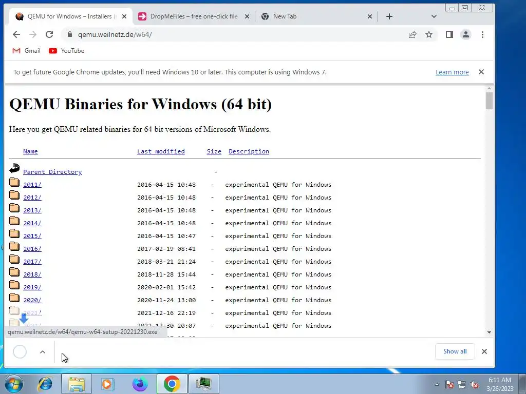Launch Internet Explorer from taskbar
Screen dimensions: 526x394
tap(45, 384)
